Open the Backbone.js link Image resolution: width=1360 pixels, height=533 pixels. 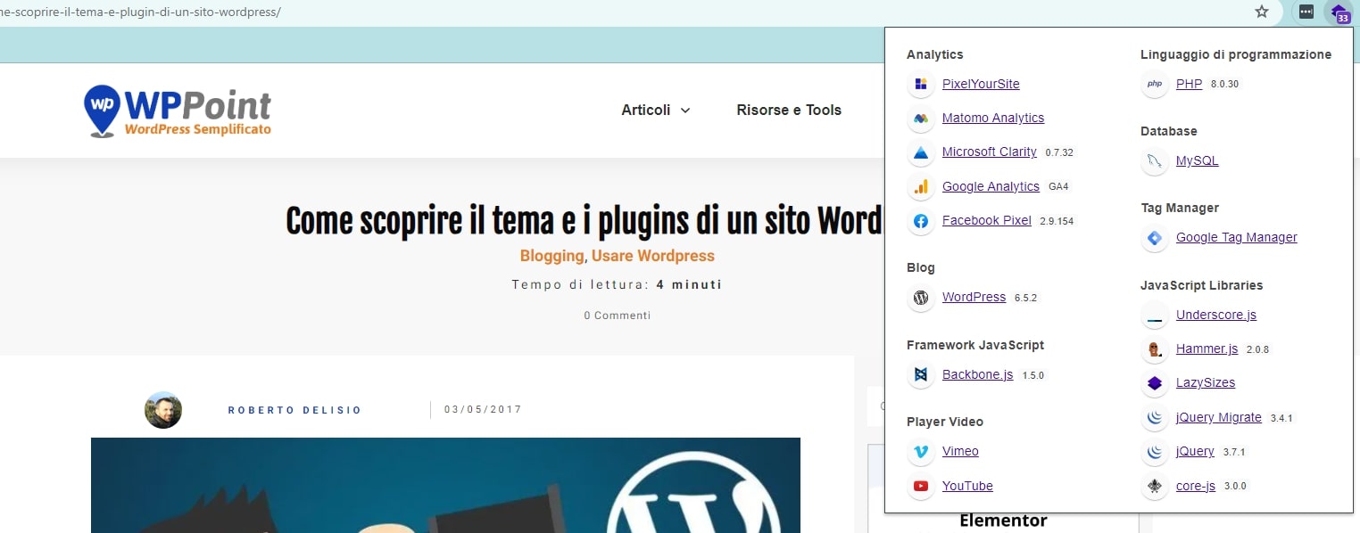(x=978, y=374)
